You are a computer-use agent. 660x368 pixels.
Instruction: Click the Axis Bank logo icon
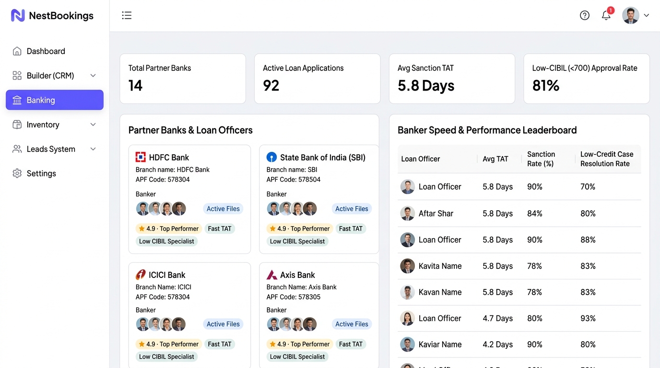pos(272,275)
